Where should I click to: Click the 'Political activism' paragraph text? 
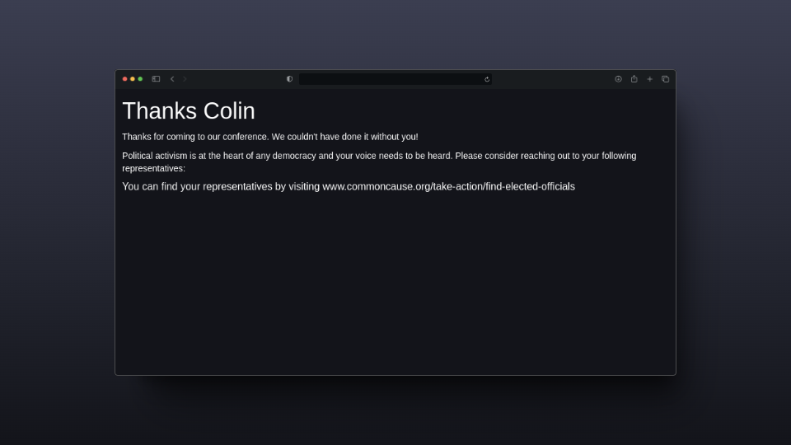379,162
